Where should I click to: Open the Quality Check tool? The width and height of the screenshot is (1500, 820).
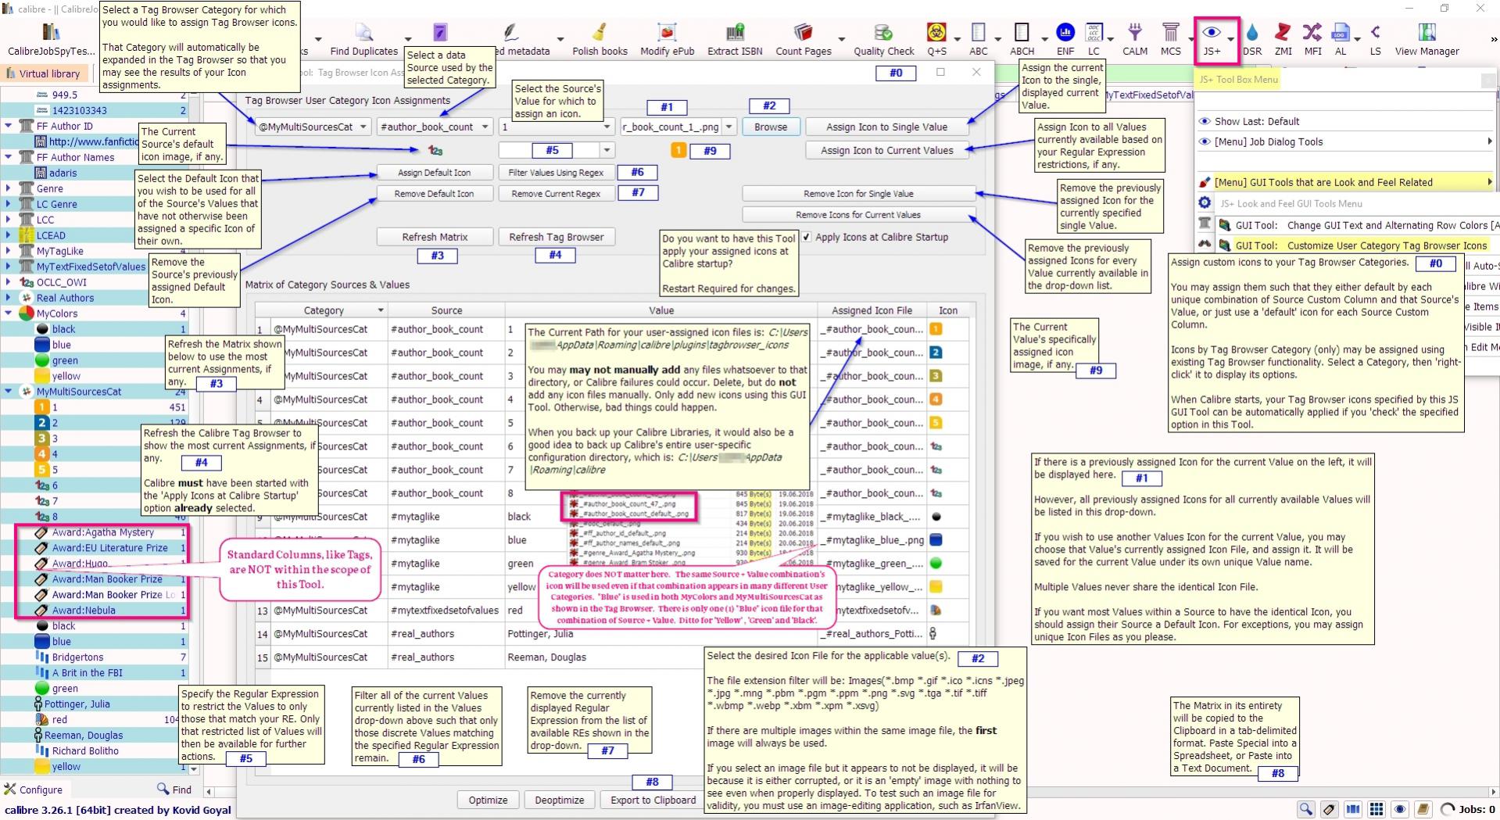point(883,39)
